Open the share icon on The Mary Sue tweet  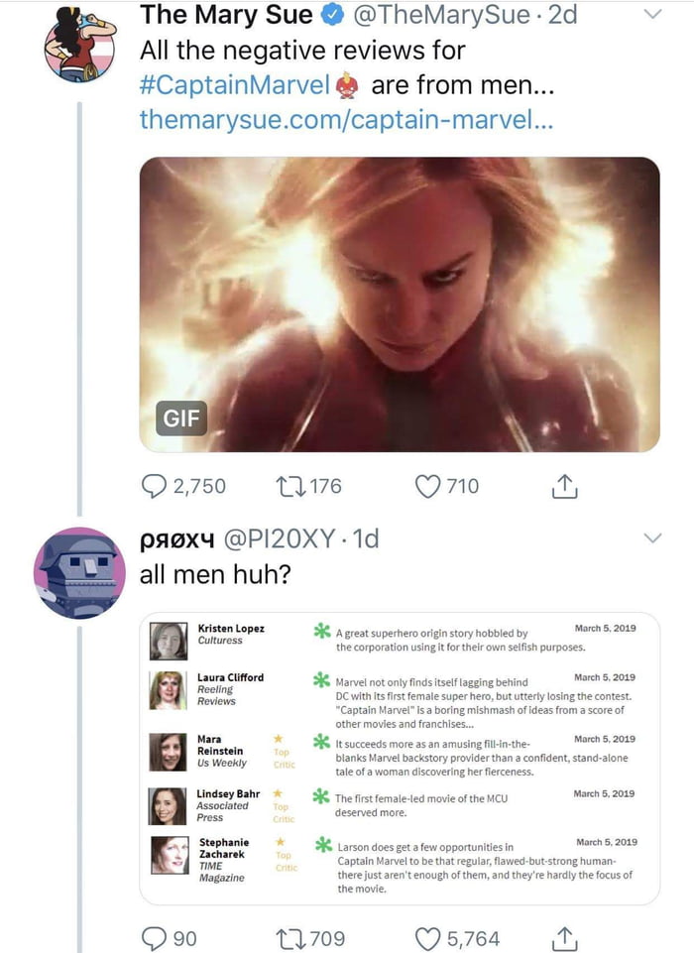(566, 485)
